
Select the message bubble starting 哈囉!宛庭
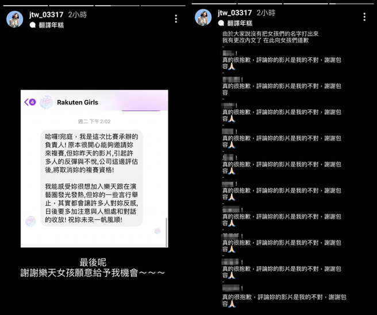pos(91,178)
